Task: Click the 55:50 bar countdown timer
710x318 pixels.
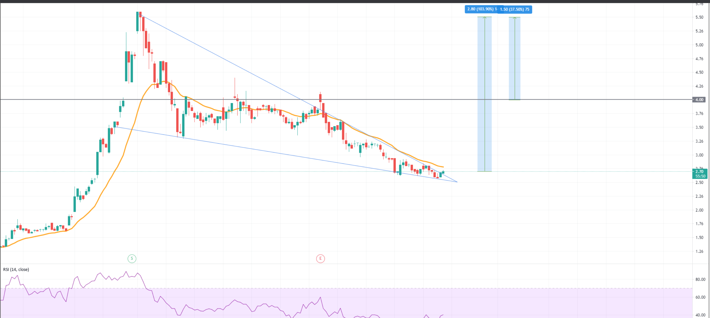Action: click(700, 176)
